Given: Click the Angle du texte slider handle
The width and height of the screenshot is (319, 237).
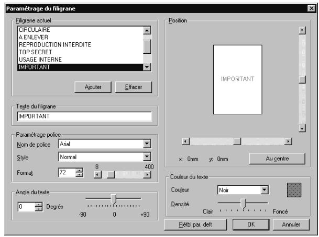Looking at the screenshot, I should [x=114, y=199].
